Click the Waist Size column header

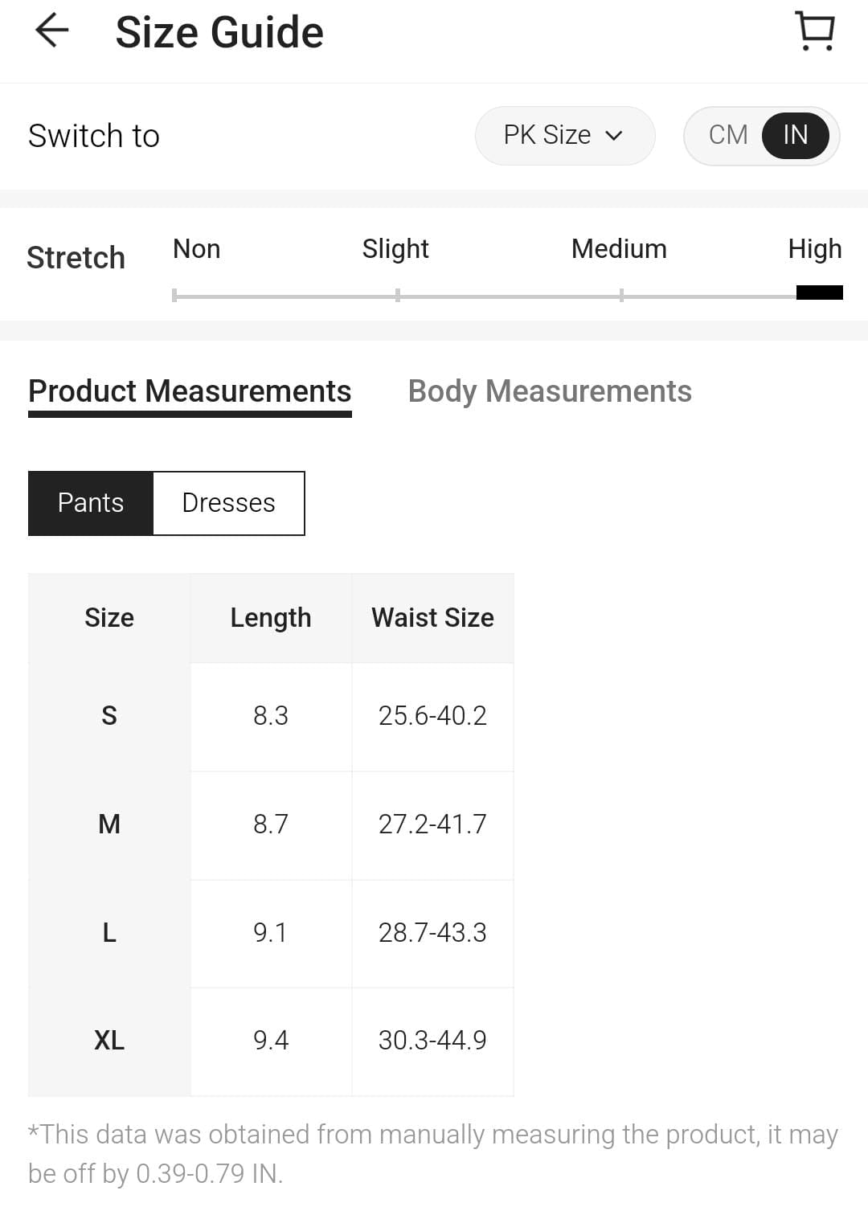(432, 618)
